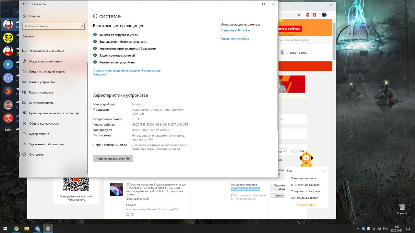Open Telegram chat with $? avatar

pos(8,38)
